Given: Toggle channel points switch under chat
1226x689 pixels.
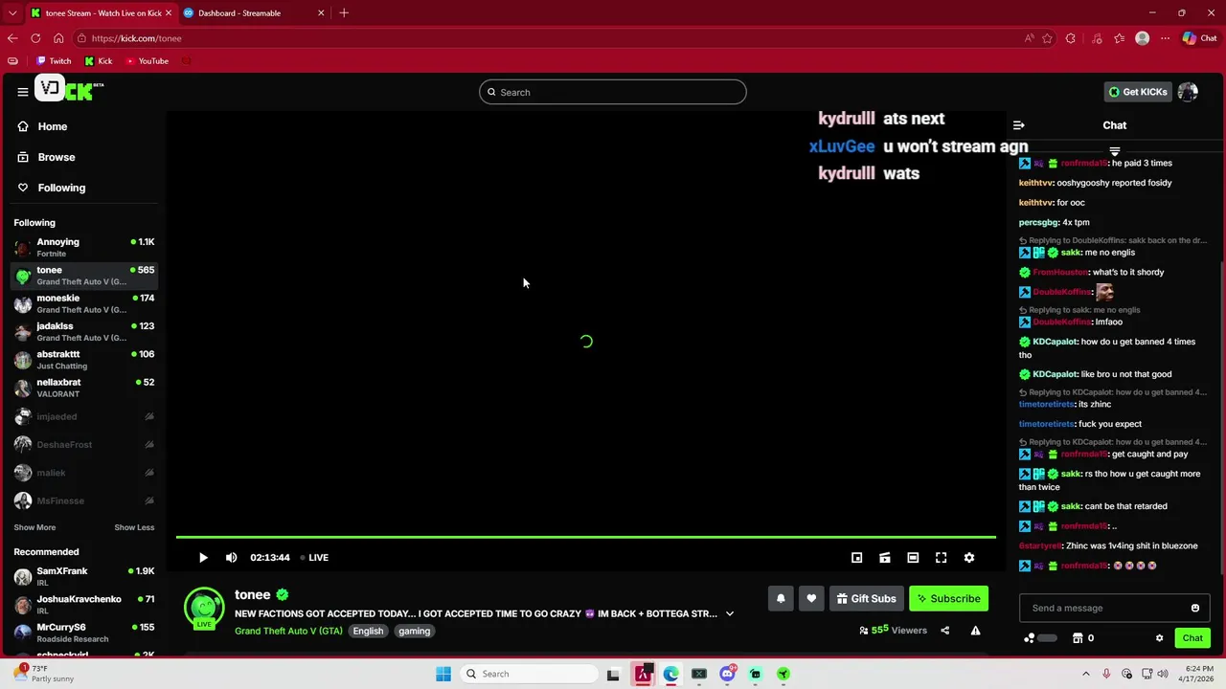Looking at the screenshot, I should click(x=1047, y=638).
